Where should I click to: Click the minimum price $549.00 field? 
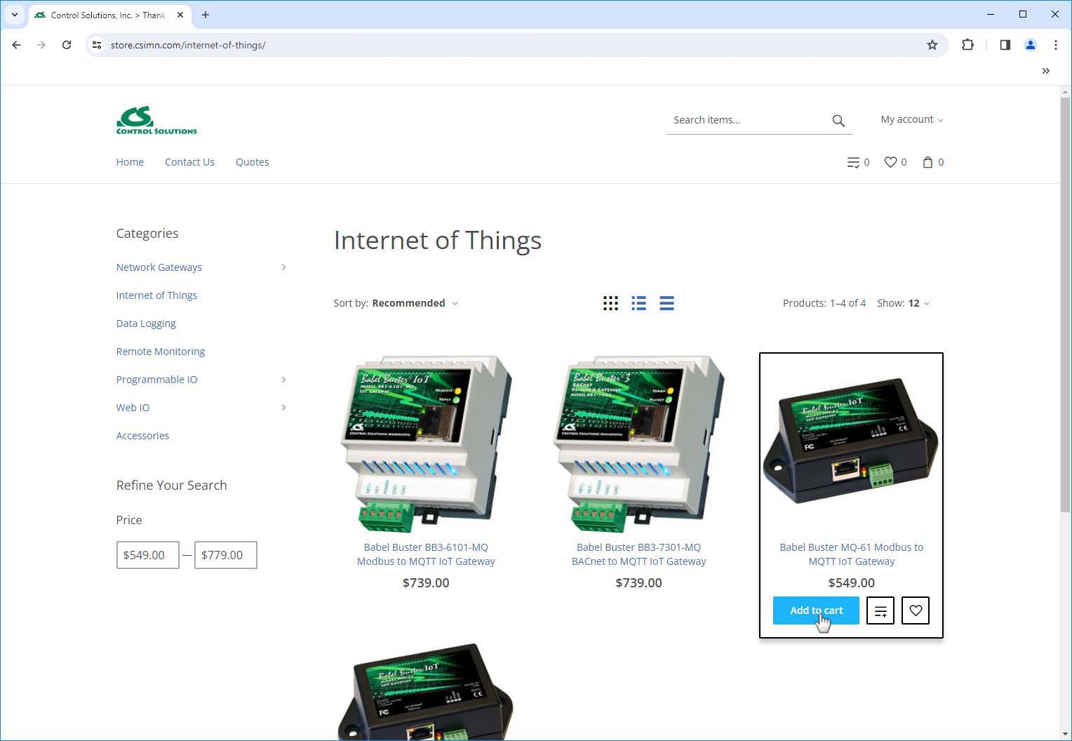pyautogui.click(x=147, y=555)
